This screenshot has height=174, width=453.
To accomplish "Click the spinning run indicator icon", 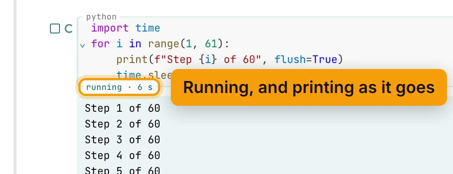I will pos(68,28).
